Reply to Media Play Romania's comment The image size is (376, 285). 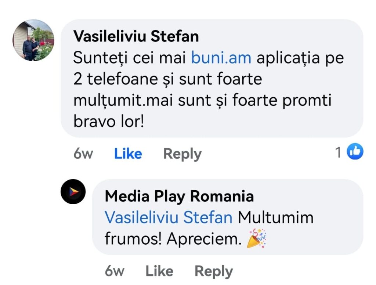click(213, 271)
